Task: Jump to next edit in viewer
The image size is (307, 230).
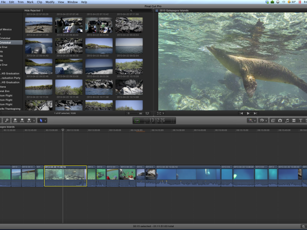Action: pos(255,113)
